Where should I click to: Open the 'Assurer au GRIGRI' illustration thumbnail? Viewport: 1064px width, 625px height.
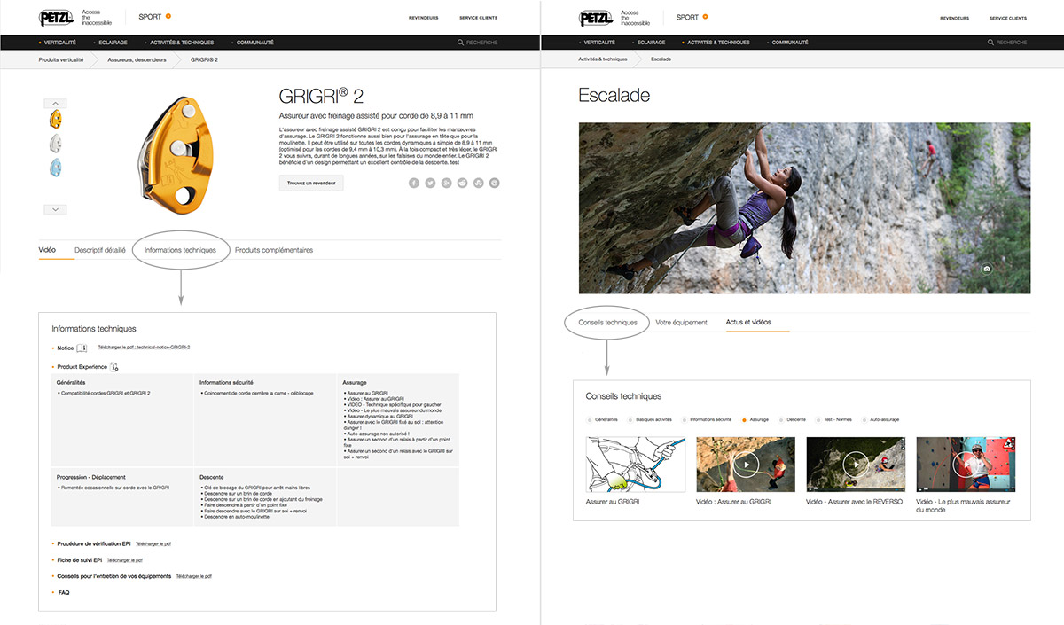[x=636, y=465]
